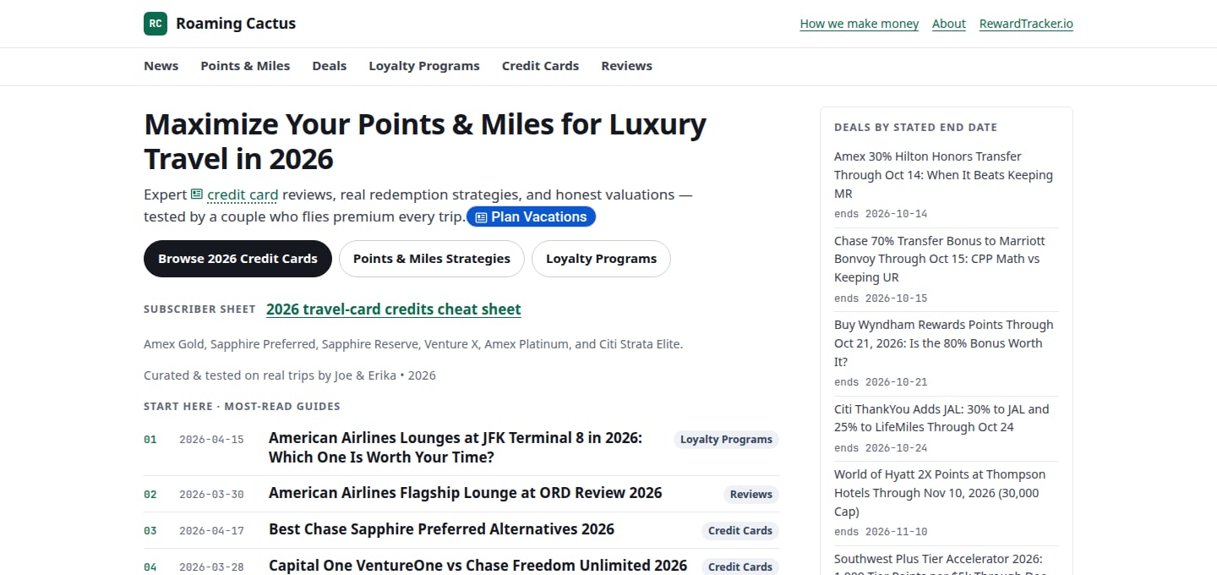Open Chase 70% Marriott Bonvoy transfer deal
1217x575 pixels.
coord(940,259)
